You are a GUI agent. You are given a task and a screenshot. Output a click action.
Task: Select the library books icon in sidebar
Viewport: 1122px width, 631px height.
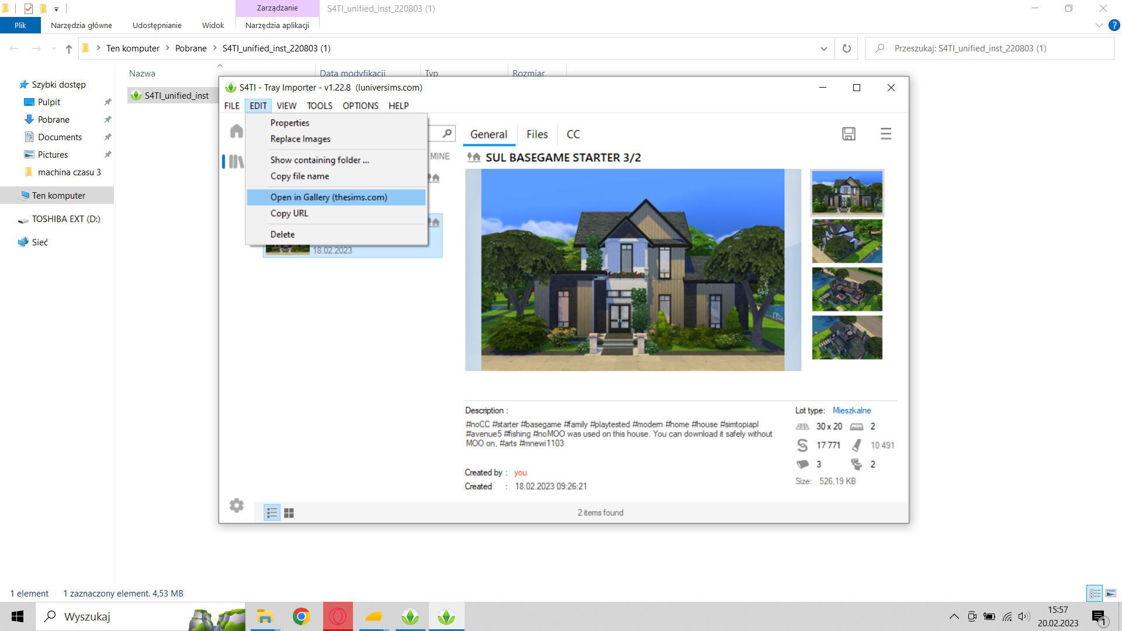pos(236,161)
